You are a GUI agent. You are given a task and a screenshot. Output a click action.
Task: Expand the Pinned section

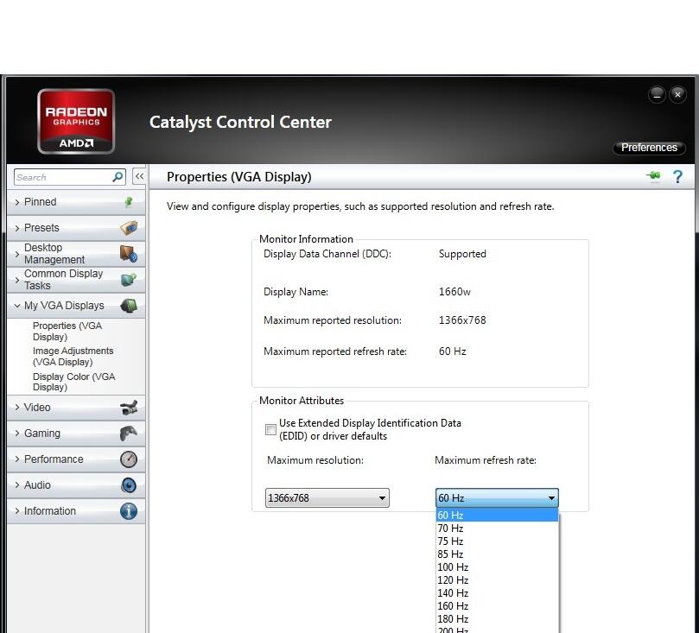tap(76, 202)
